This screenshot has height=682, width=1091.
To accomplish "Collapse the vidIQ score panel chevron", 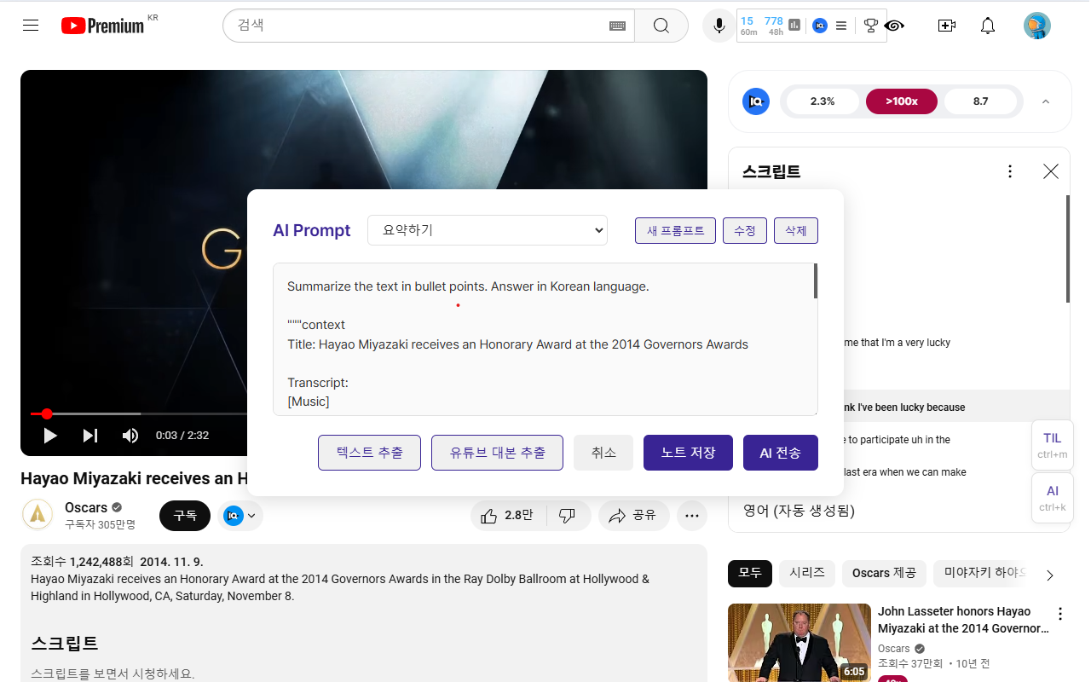I will coord(1046,101).
